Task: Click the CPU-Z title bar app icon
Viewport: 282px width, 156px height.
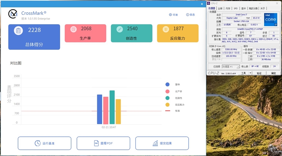Action: (x=209, y=3)
